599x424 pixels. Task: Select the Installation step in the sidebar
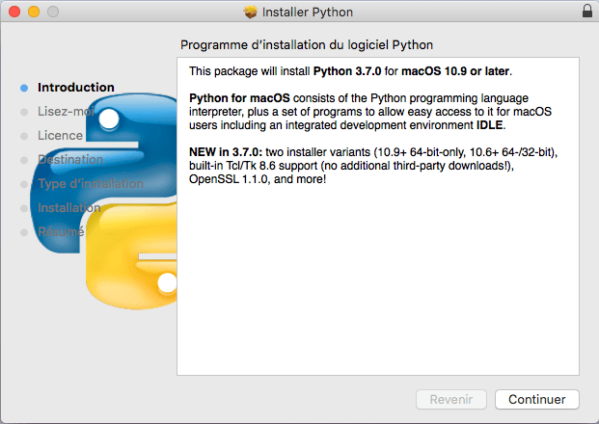[68, 208]
